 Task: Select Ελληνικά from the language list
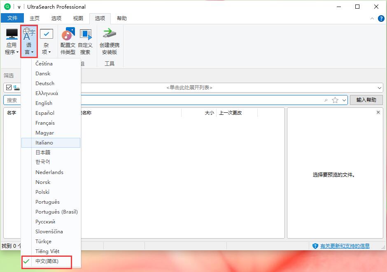[x=51, y=93]
